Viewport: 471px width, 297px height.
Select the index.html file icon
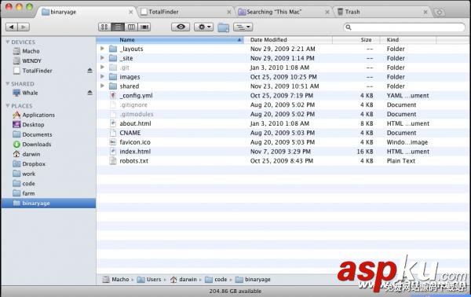113,151
